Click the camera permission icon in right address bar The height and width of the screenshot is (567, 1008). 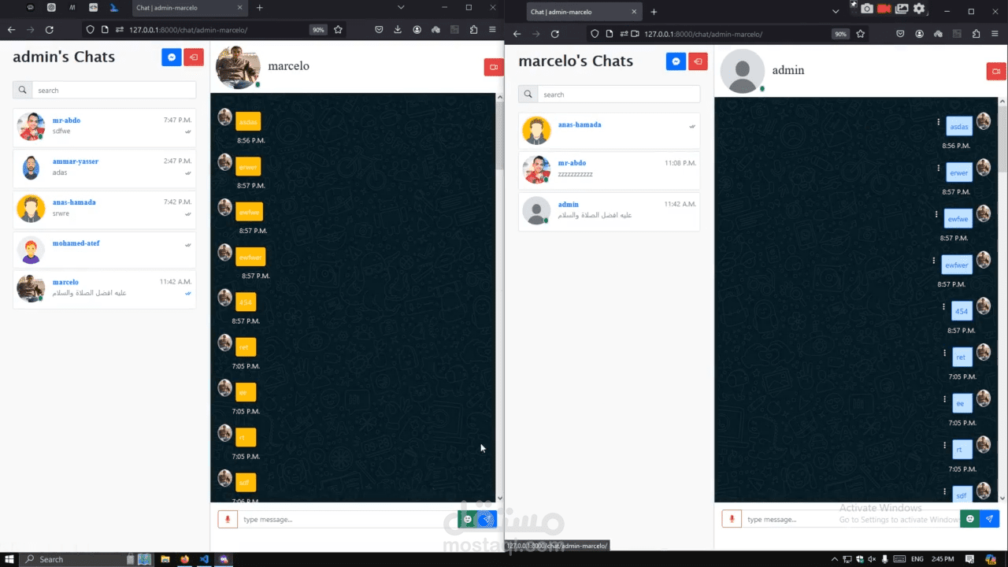635,34
